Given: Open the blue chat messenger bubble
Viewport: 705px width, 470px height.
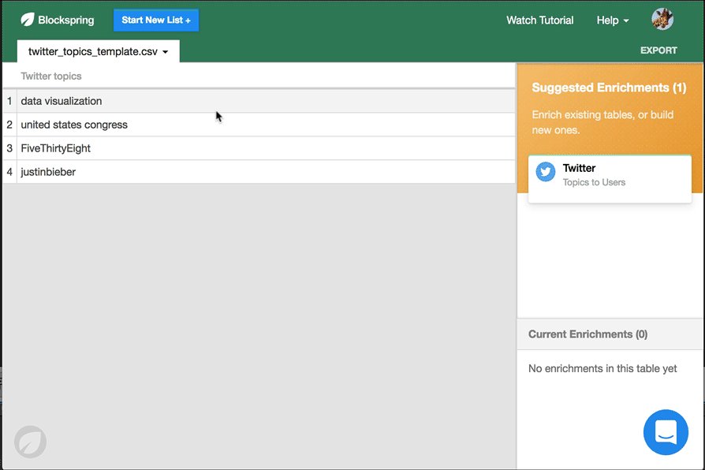Looking at the screenshot, I should point(666,432).
